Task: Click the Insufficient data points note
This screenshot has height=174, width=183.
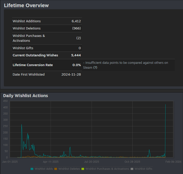Action: (125, 65)
